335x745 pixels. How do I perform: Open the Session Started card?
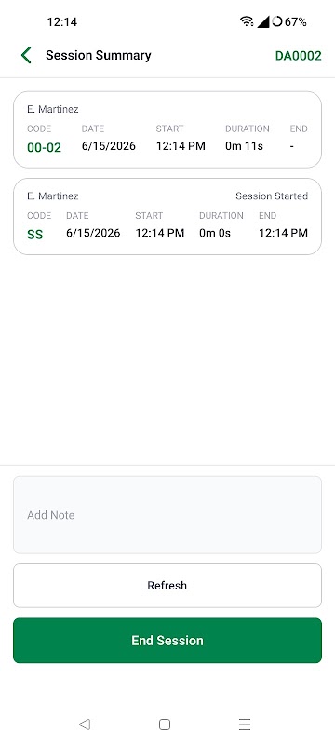tap(167, 217)
